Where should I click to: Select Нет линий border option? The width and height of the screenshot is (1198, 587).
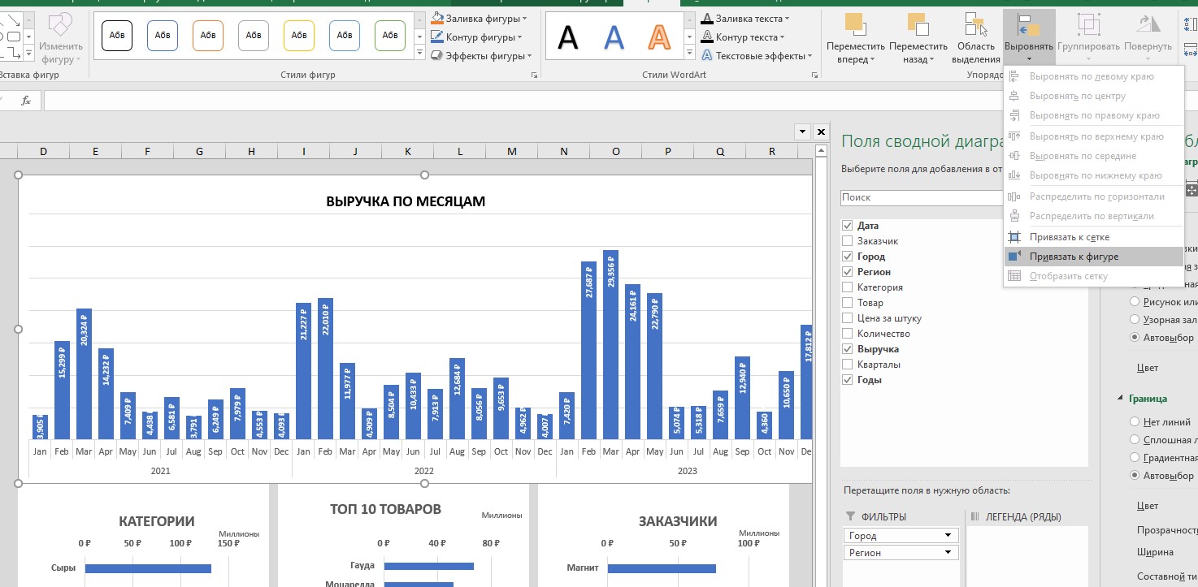(1135, 422)
